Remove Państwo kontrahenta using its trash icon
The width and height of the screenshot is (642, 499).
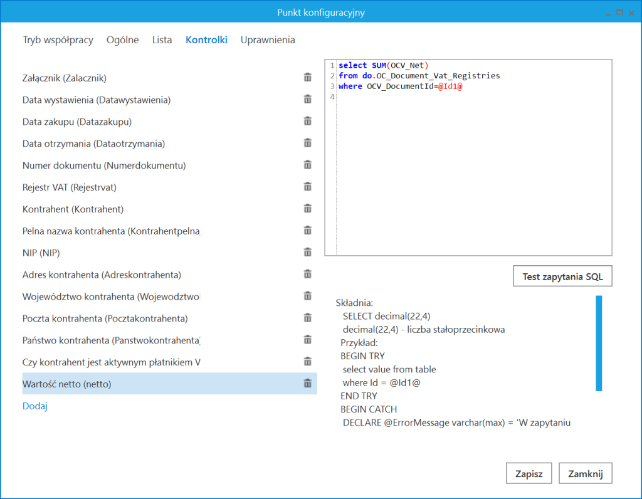click(x=307, y=339)
